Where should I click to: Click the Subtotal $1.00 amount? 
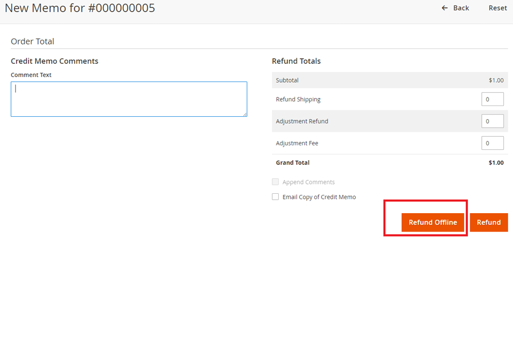(x=496, y=80)
